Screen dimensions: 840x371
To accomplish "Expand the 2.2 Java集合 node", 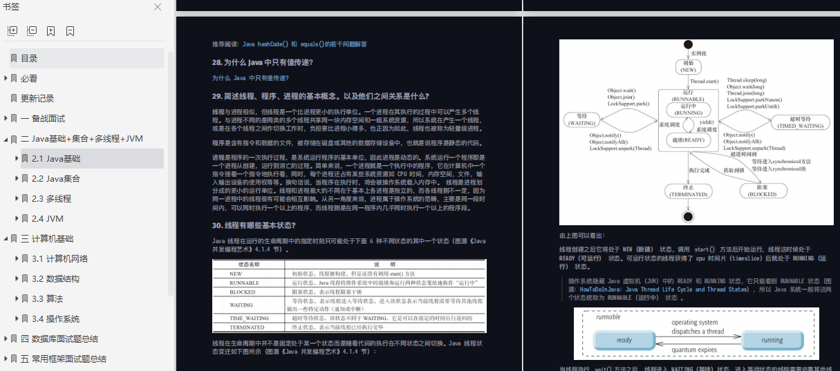I will [17, 179].
